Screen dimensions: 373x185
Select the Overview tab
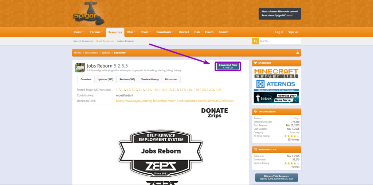[86, 79]
